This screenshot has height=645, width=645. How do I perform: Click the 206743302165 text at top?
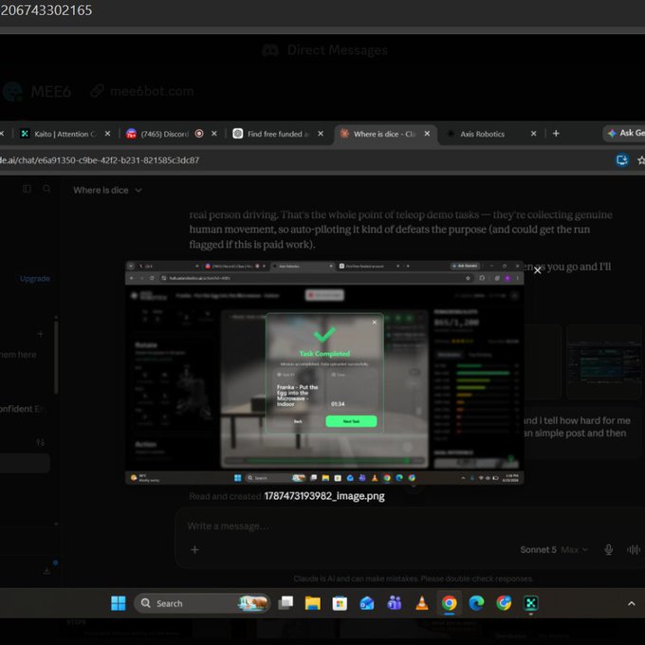(x=46, y=9)
